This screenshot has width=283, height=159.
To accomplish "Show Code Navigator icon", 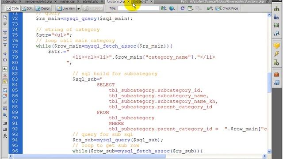I will pyautogui.click(x=5, y=24).
